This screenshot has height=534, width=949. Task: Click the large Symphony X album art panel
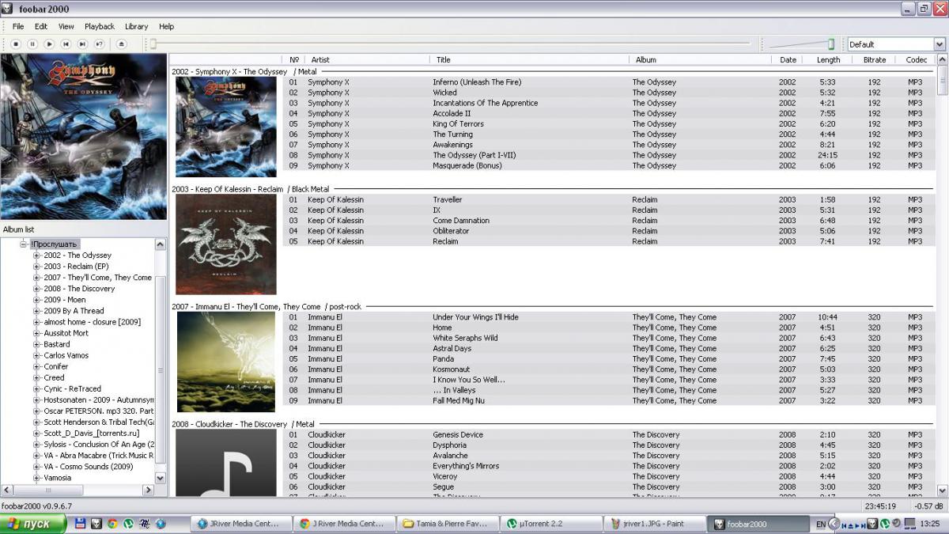click(84, 137)
